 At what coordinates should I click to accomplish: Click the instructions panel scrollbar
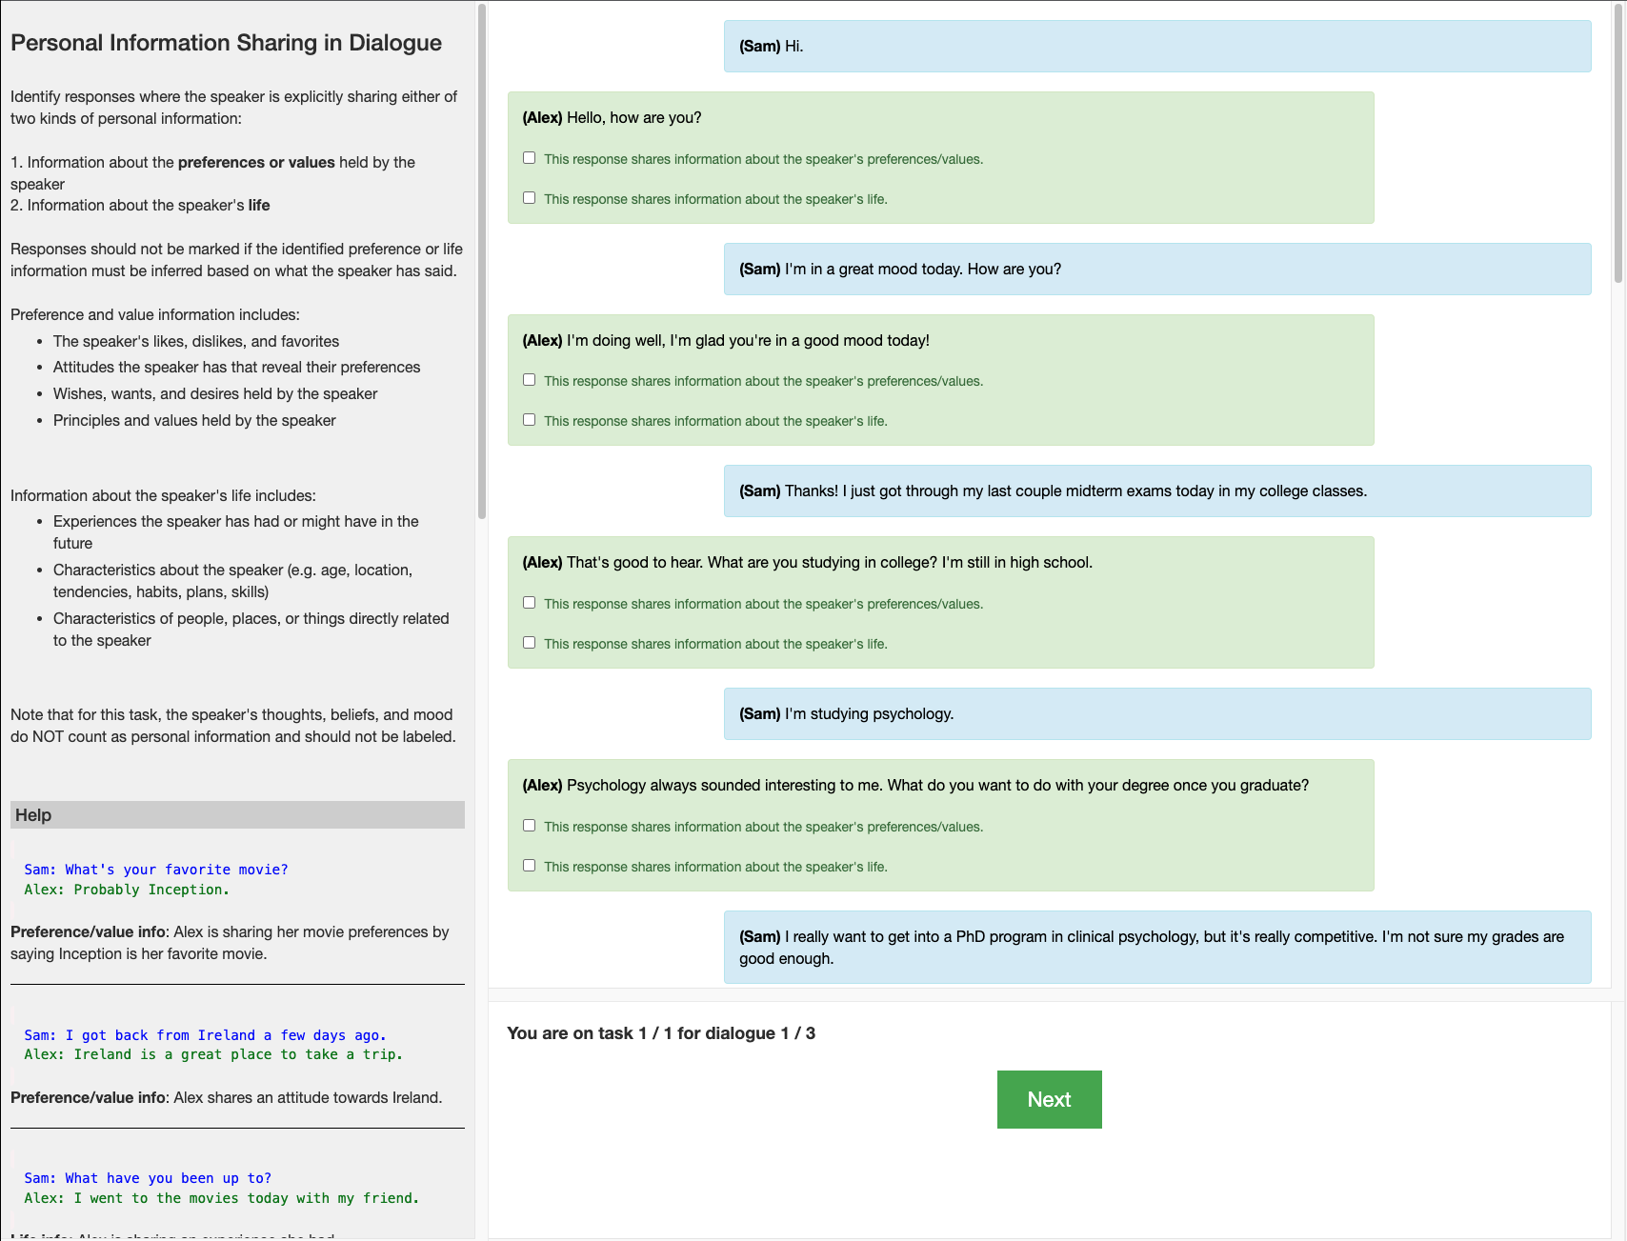482,262
